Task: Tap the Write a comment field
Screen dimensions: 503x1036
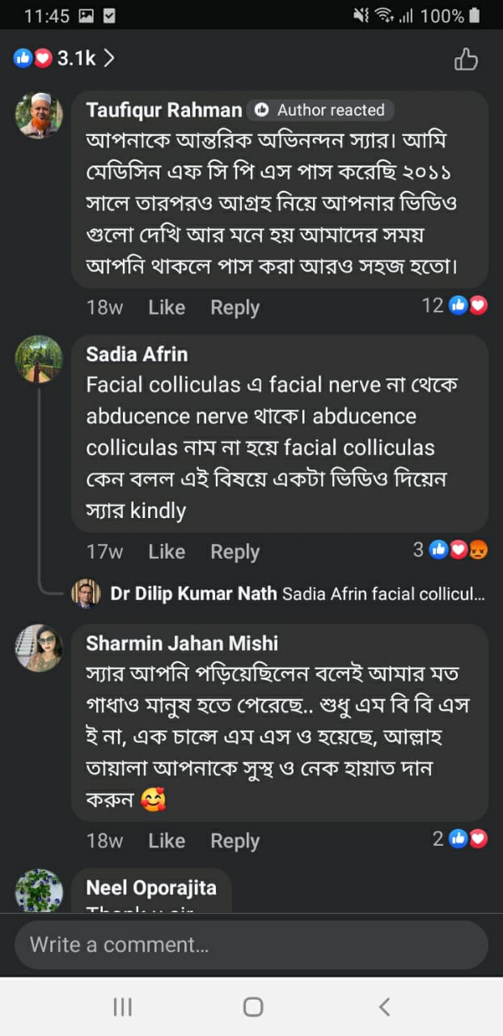Action: click(x=251, y=945)
